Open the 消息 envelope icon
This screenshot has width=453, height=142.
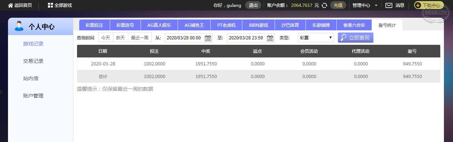pos(389,5)
